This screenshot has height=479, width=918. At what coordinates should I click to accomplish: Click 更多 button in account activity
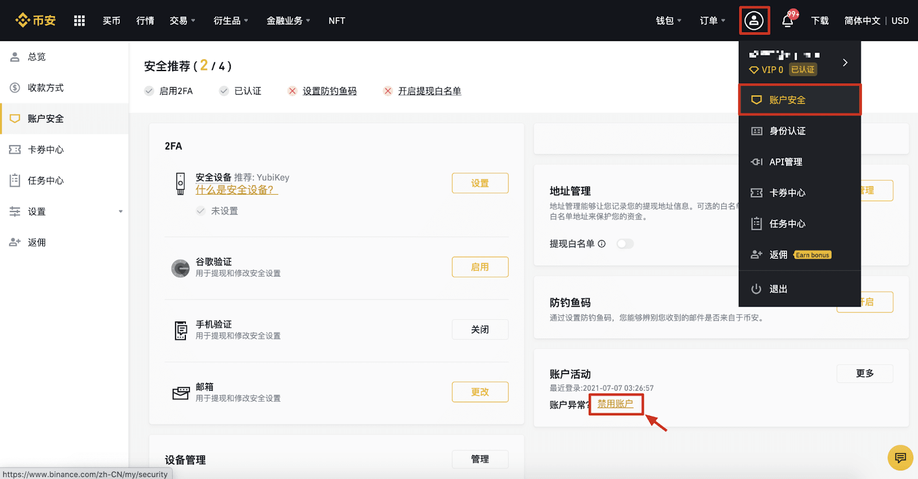point(865,374)
